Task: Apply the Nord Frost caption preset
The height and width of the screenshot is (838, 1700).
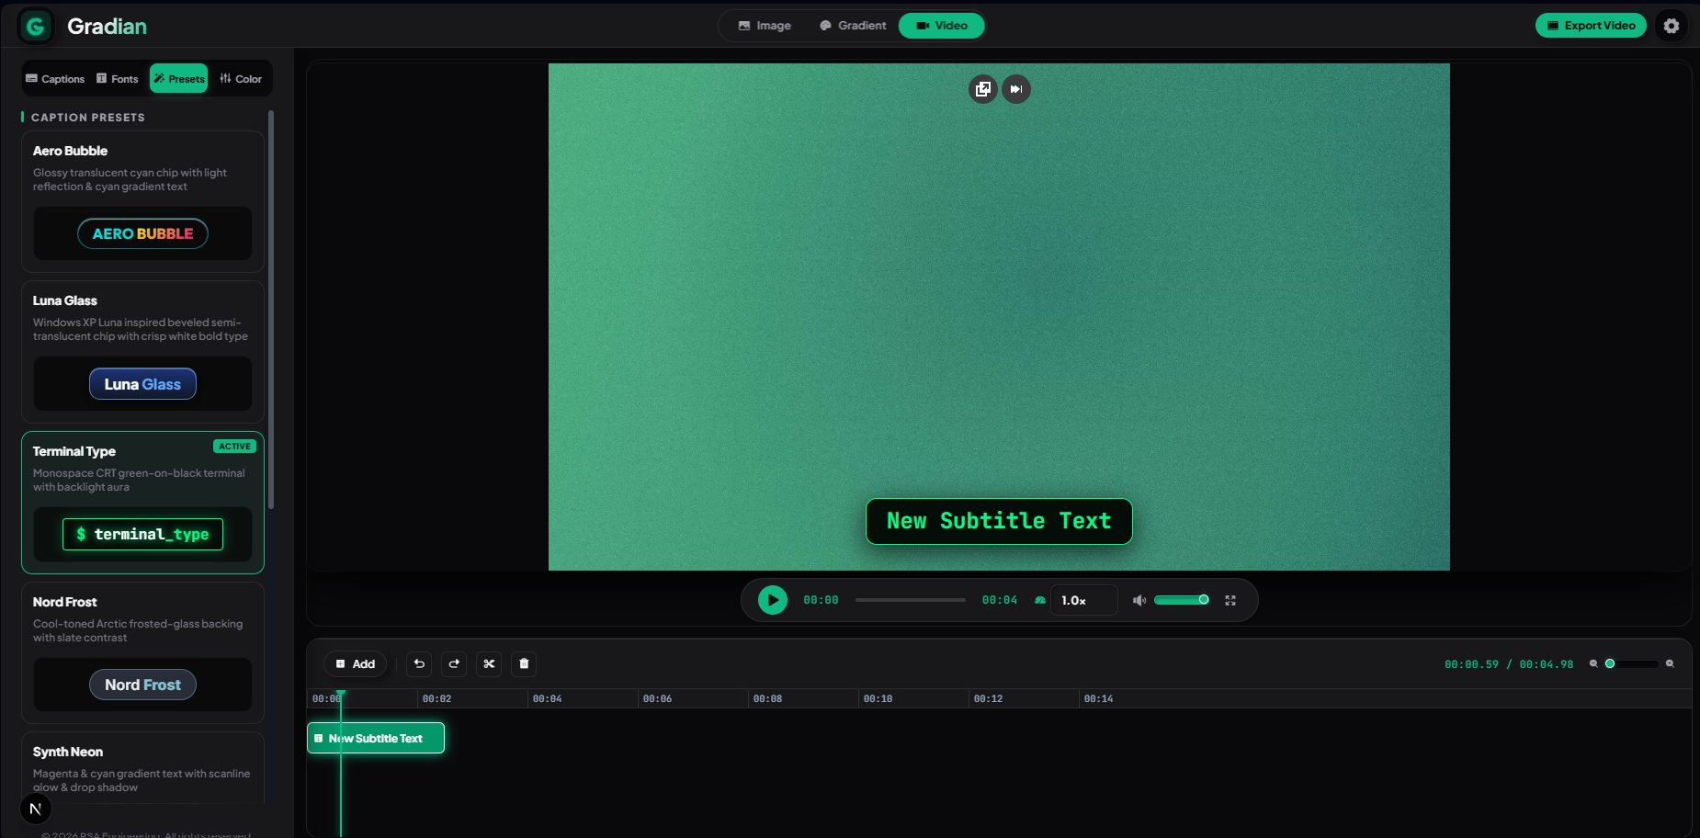Action: (142, 652)
